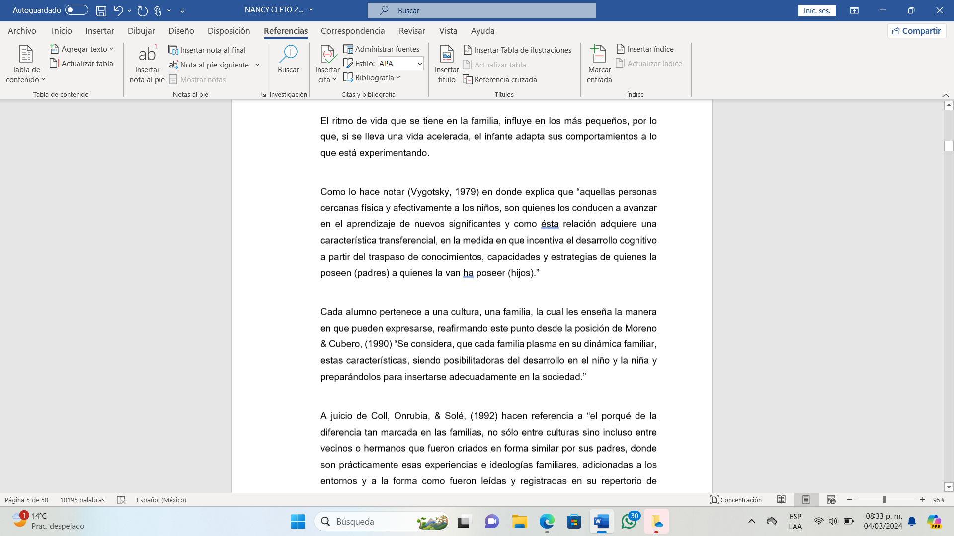Open ribbon display options icon
The image size is (954, 536).
854,10
